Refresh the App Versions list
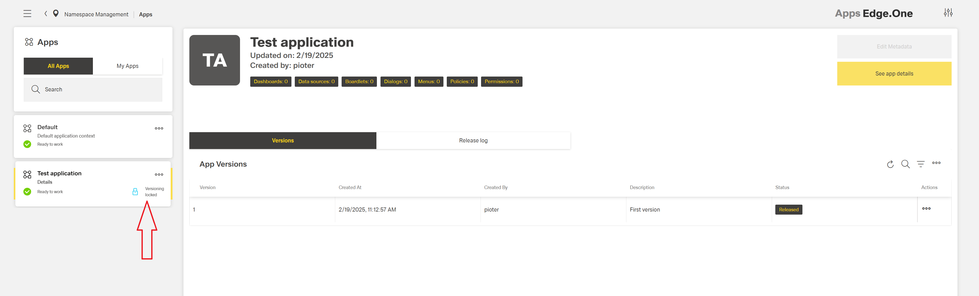 pos(890,164)
